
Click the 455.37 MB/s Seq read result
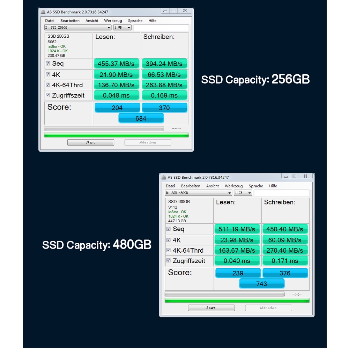(x=117, y=64)
